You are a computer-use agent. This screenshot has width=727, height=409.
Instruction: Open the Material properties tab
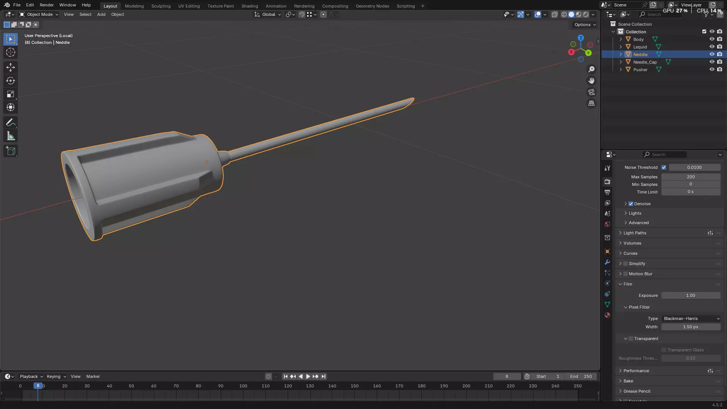tap(607, 315)
